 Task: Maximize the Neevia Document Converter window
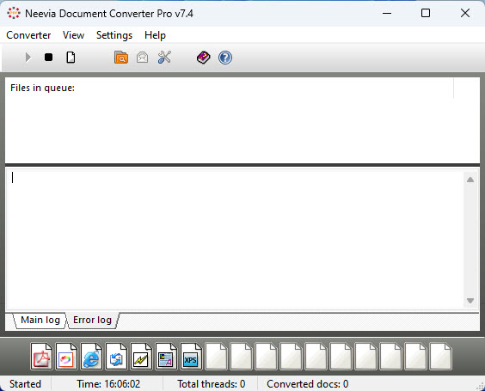426,13
